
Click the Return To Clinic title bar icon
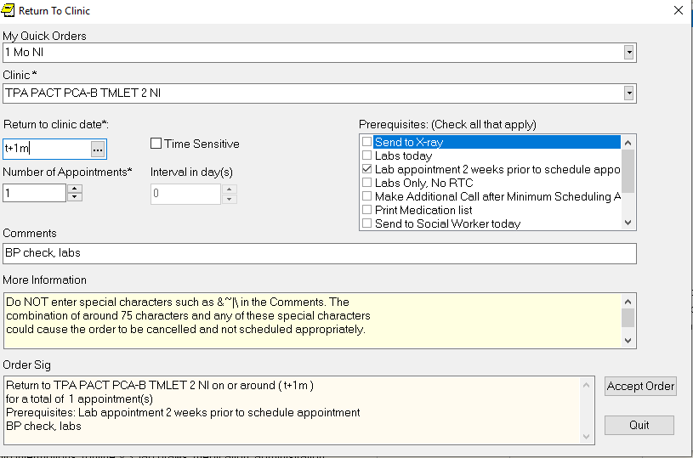click(x=9, y=11)
